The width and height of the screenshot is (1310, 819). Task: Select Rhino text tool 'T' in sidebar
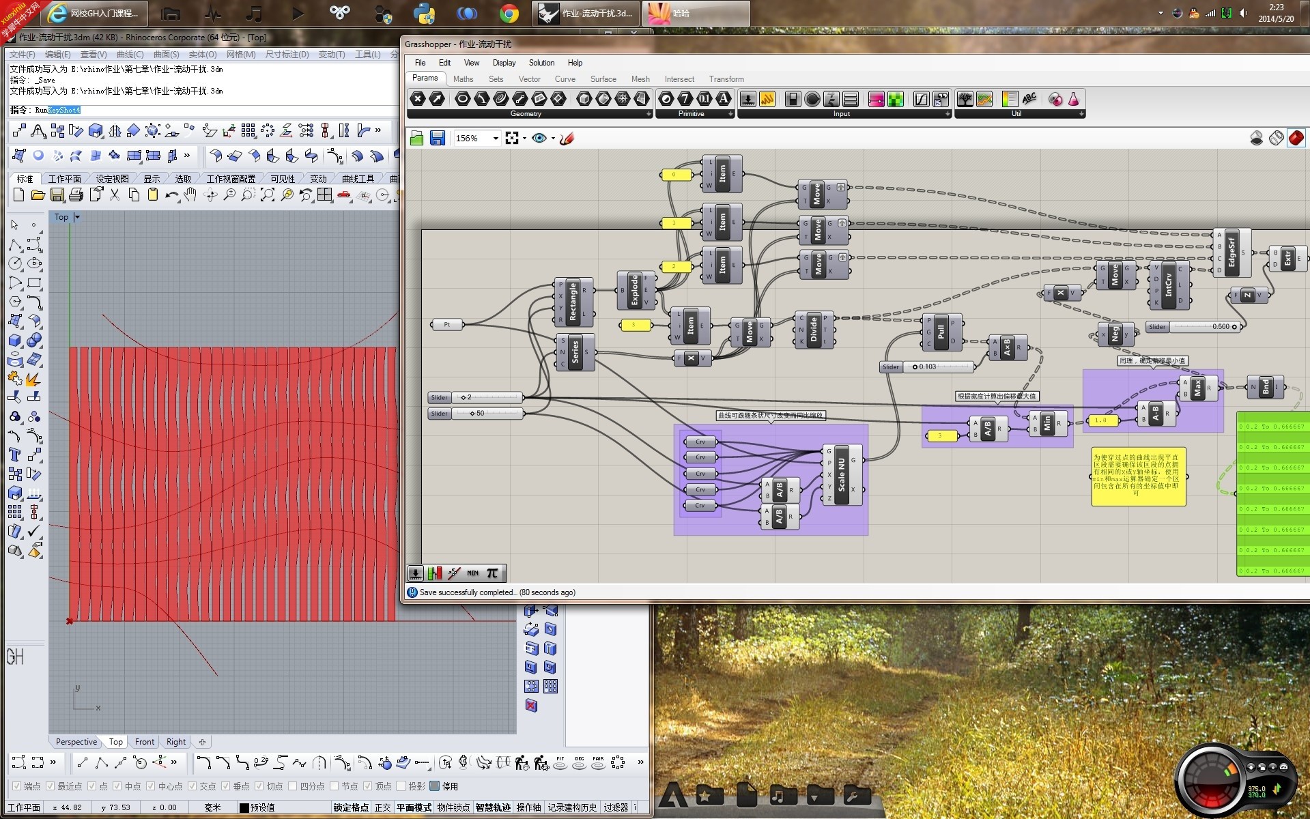pos(15,455)
